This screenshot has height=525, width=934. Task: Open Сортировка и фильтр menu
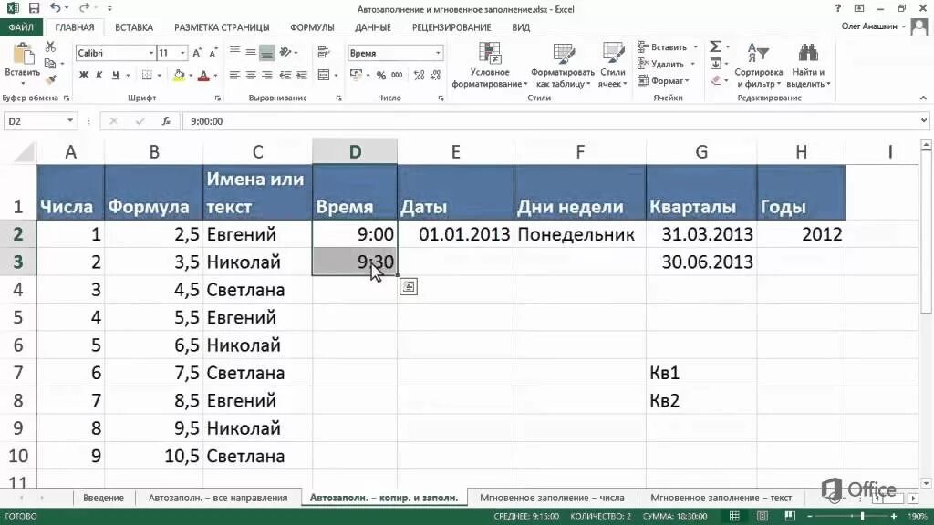pyautogui.click(x=758, y=65)
